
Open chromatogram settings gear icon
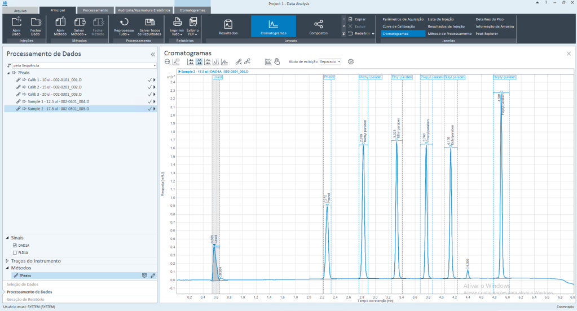(x=351, y=62)
